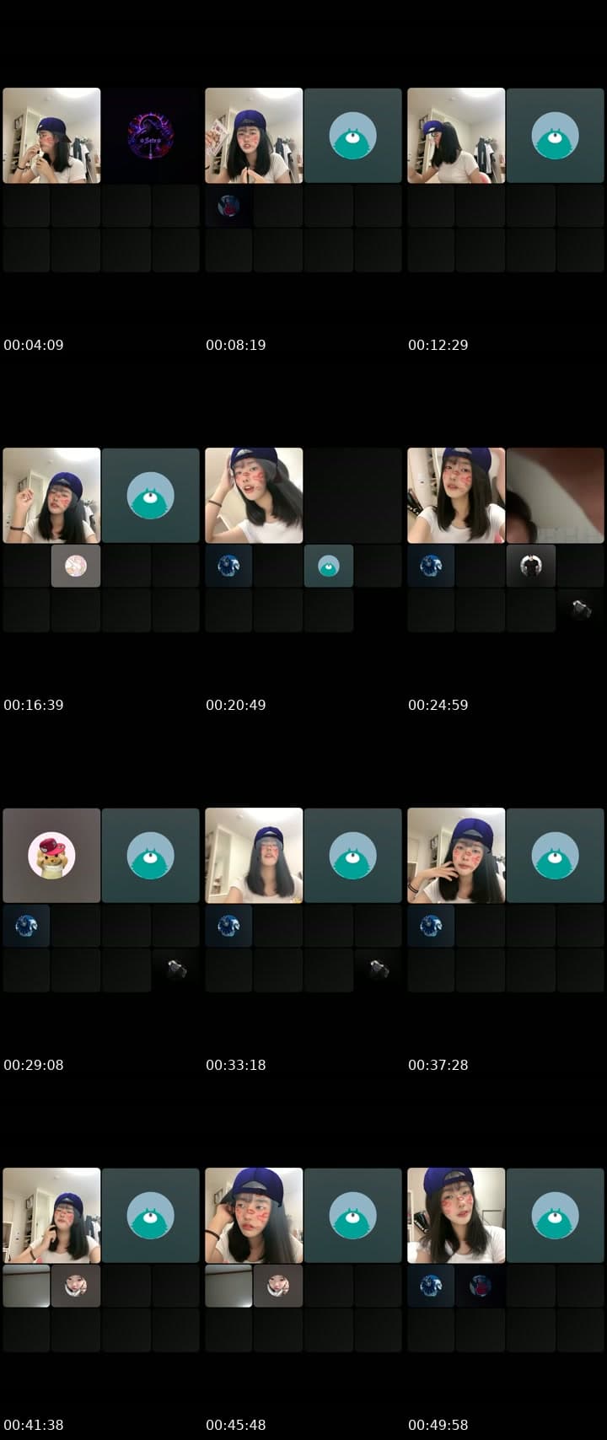Click the small blue avatar at 00:37:28

[x=431, y=926]
